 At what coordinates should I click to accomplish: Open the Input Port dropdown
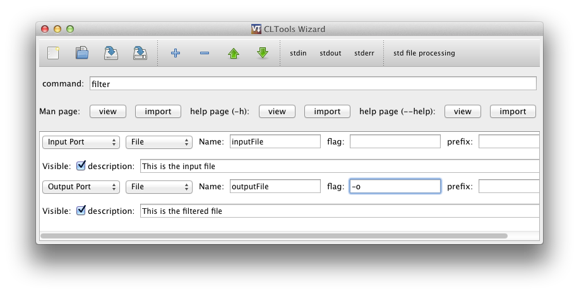tap(81, 142)
